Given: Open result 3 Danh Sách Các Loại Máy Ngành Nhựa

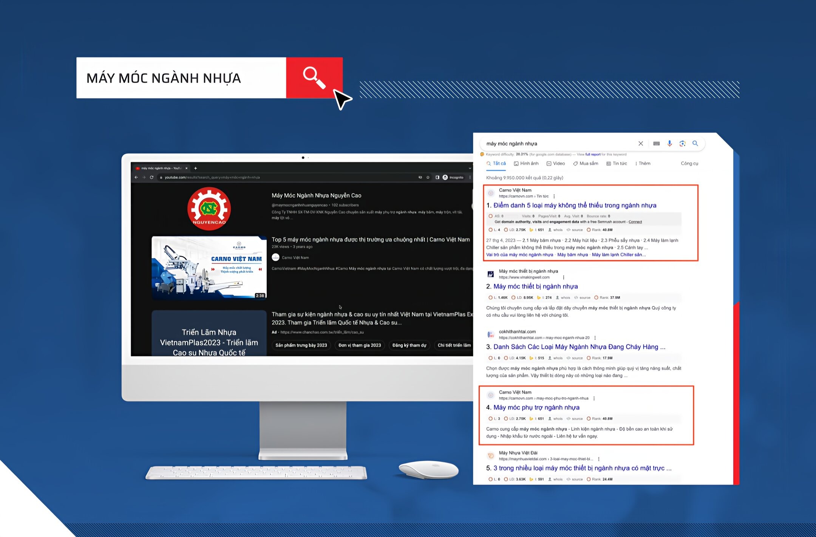Looking at the screenshot, I should [x=579, y=347].
